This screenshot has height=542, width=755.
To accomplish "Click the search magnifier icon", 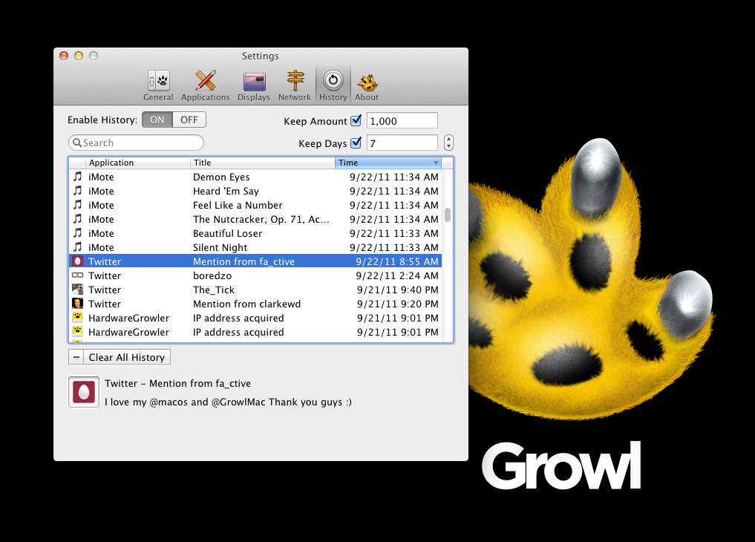I will pyautogui.click(x=77, y=143).
